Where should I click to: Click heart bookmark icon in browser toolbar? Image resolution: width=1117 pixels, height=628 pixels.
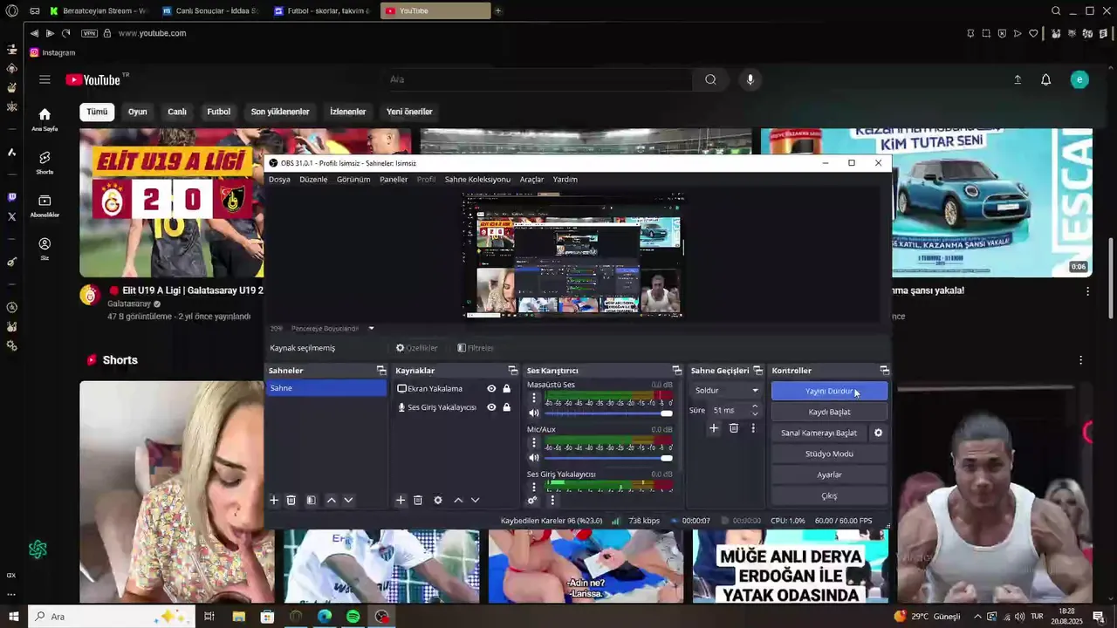click(x=1033, y=33)
